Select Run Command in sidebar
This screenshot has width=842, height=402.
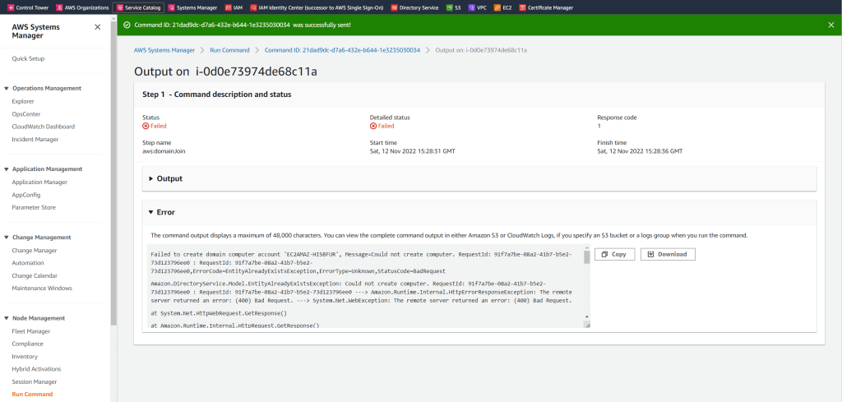coord(32,394)
